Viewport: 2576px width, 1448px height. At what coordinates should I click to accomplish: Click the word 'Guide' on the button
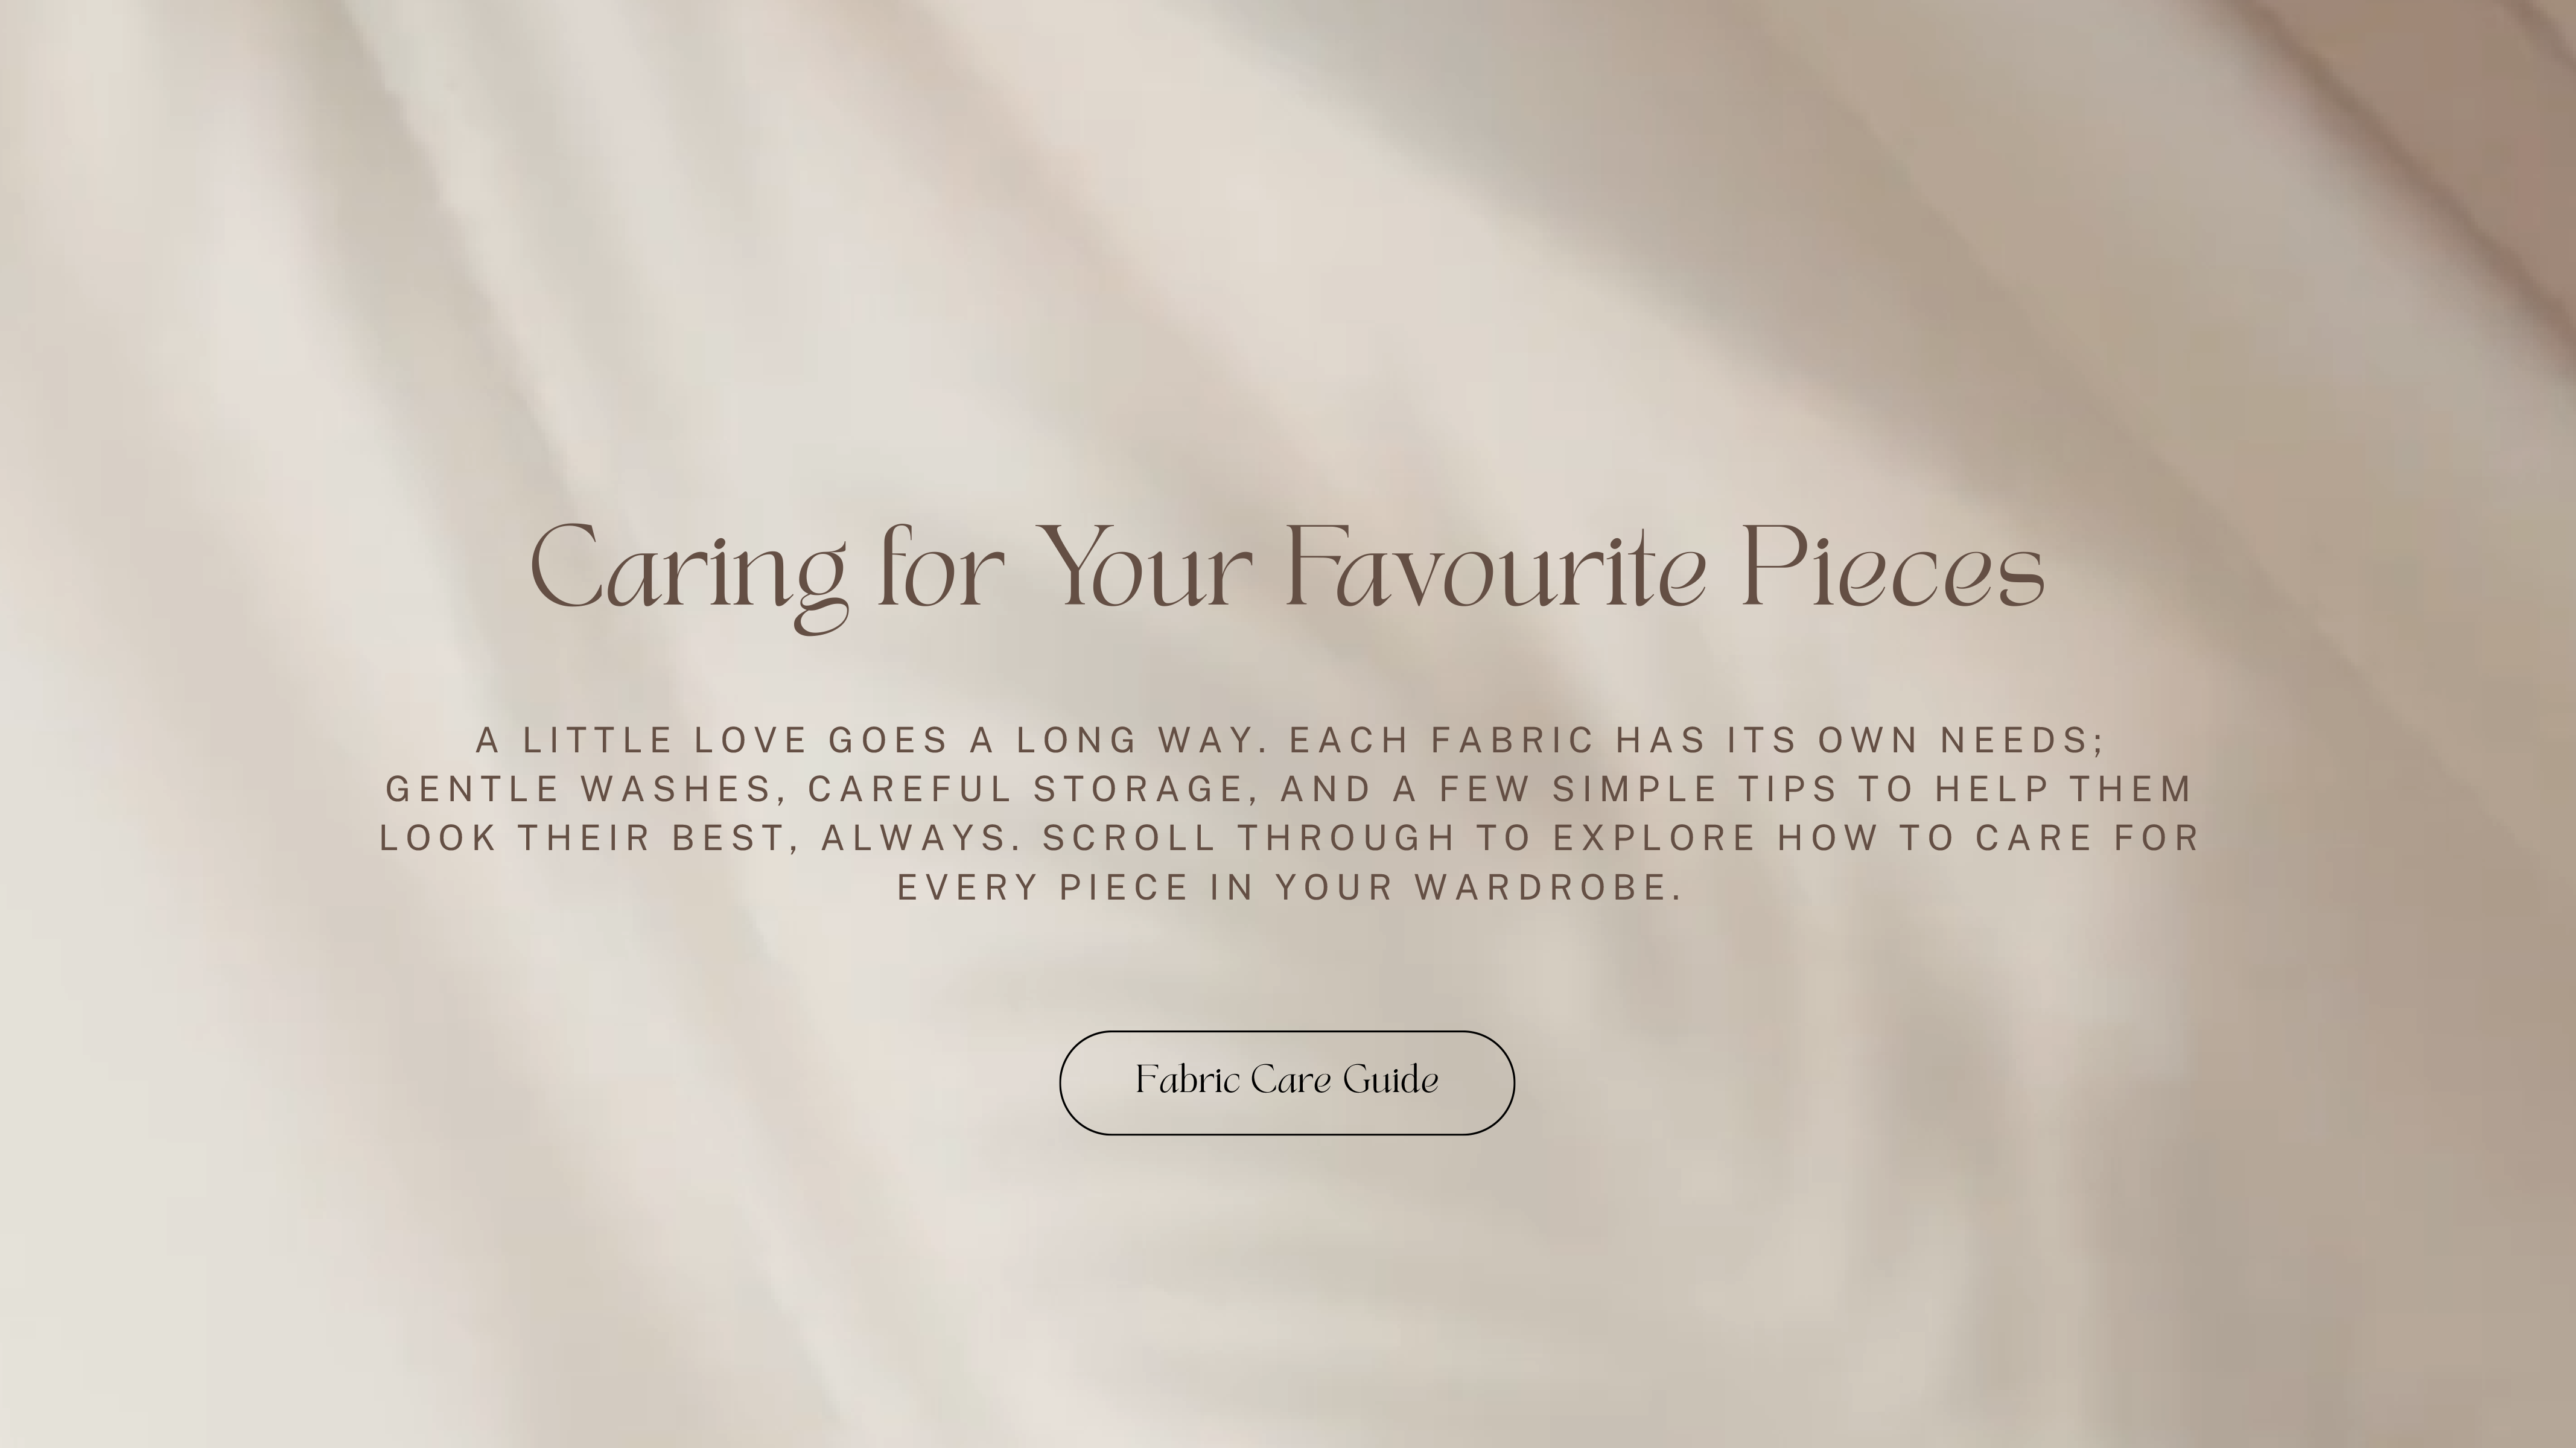(x=1391, y=1080)
